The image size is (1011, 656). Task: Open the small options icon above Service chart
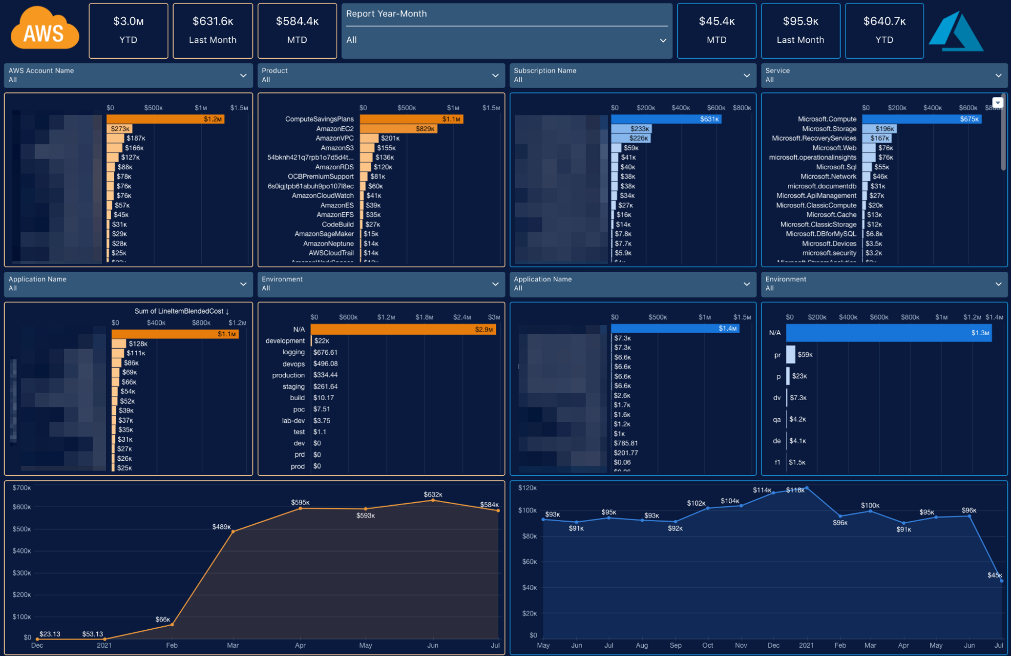[998, 102]
